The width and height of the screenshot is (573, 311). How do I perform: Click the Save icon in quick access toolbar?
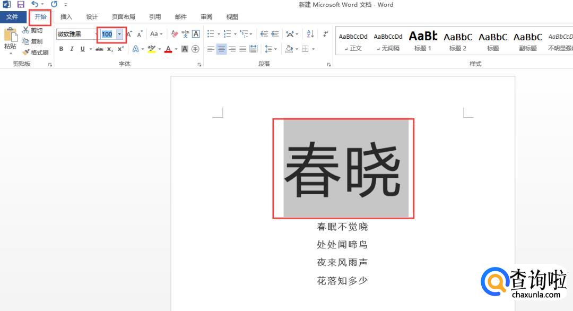[21, 4]
